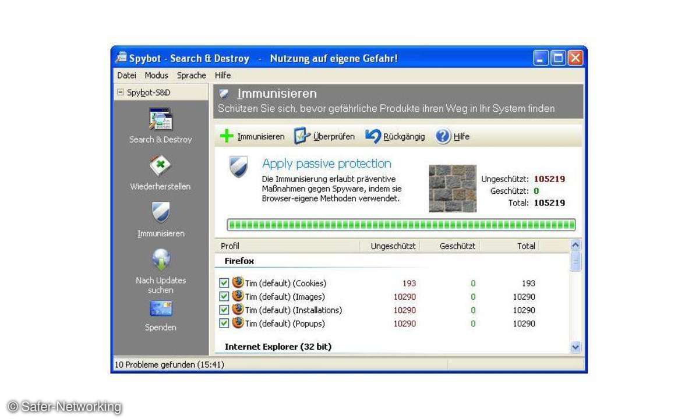Uncheck Tim (default) (Installations) checkbox
This screenshot has height=419, width=699.
pyautogui.click(x=224, y=310)
